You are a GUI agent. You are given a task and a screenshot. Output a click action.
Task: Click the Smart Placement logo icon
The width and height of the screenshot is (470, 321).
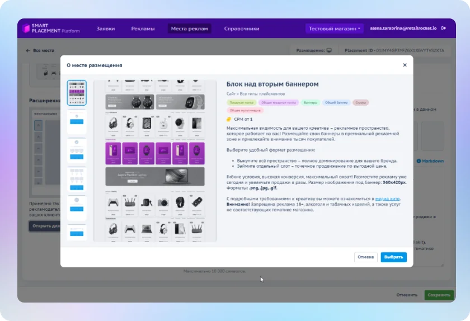pos(27,28)
